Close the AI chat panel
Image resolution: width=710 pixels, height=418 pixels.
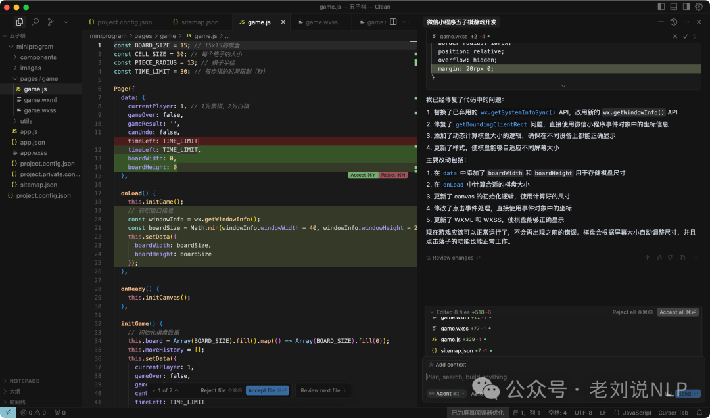[699, 22]
